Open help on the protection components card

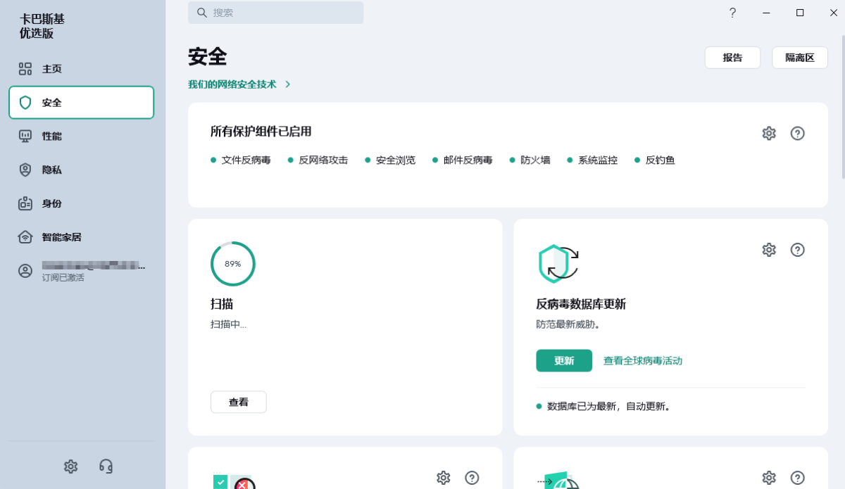[x=798, y=133]
